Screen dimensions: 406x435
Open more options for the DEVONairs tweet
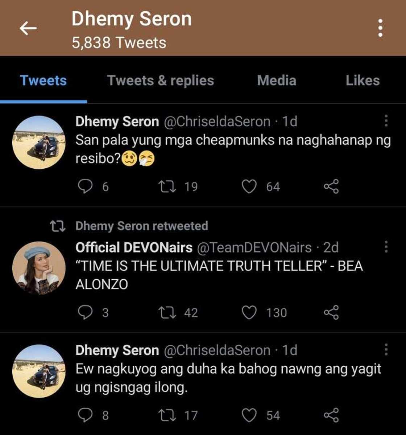(x=386, y=247)
